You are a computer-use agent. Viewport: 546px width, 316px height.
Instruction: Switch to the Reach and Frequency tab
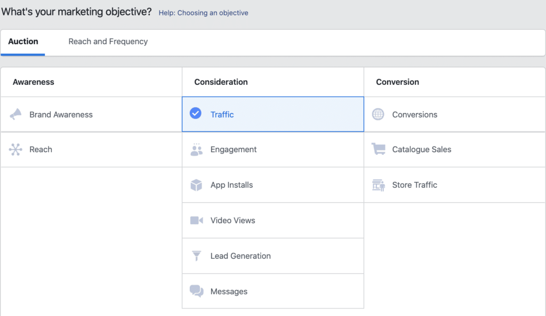tap(108, 41)
